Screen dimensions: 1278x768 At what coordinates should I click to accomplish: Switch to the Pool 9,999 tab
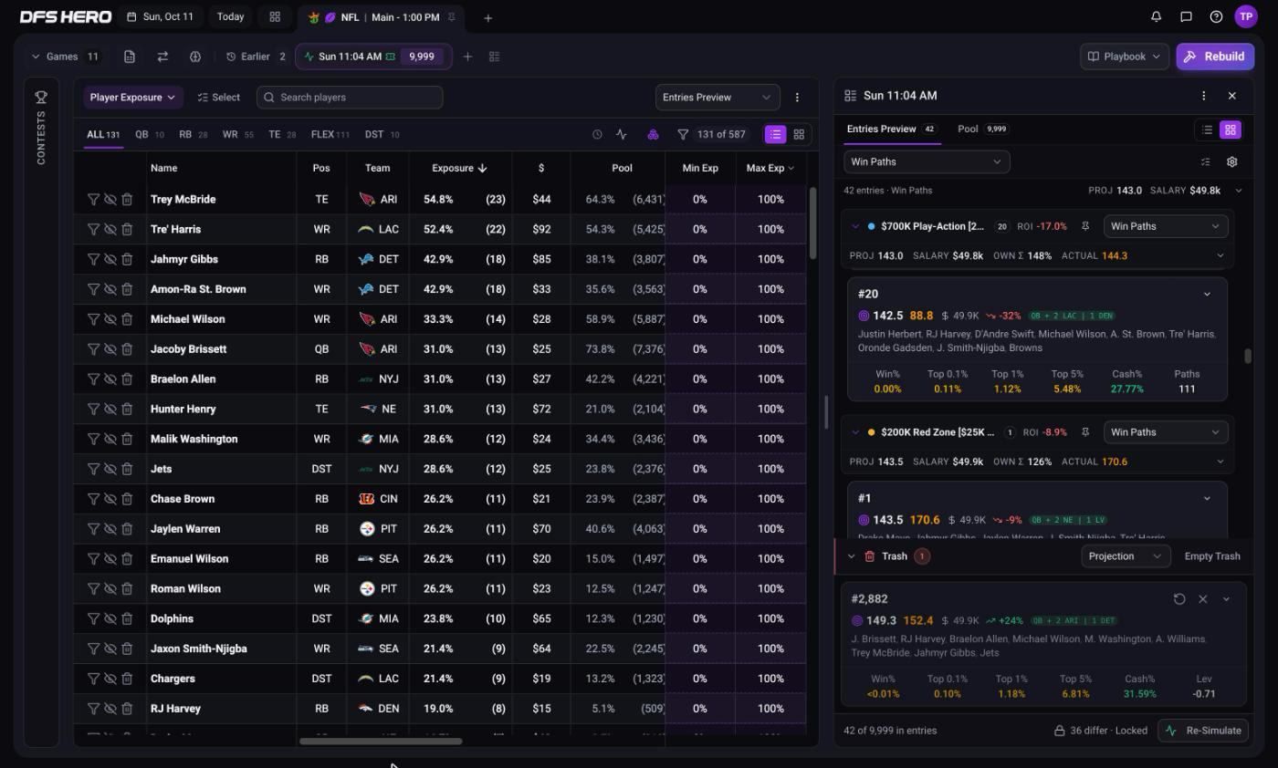pos(982,129)
